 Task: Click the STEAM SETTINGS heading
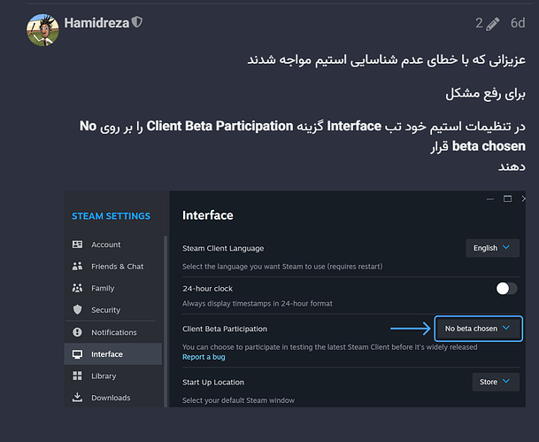coord(111,216)
